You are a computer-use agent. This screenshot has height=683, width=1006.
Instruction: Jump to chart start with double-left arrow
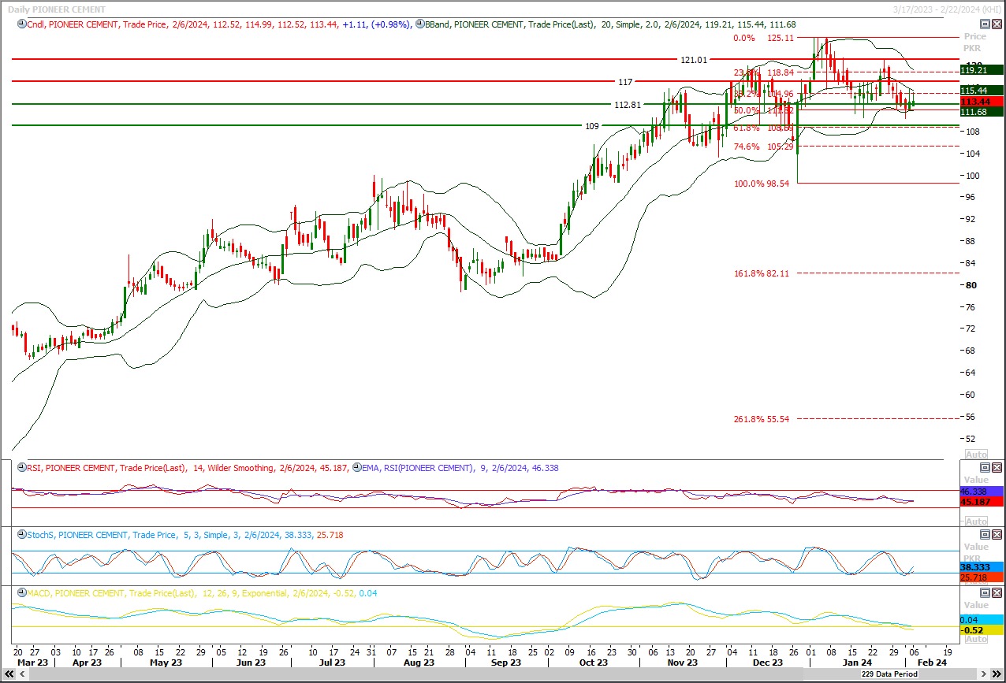coord(9,674)
